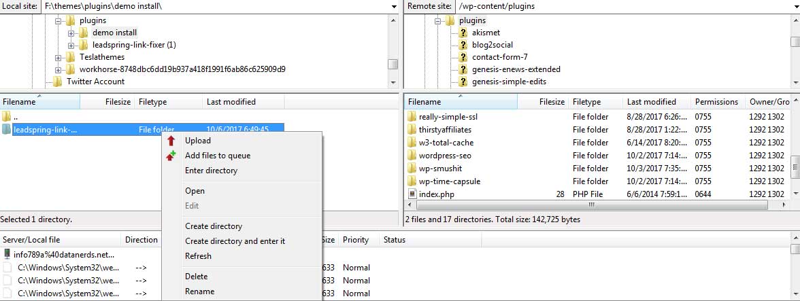Expand the Teslathemes folder node

[59, 58]
